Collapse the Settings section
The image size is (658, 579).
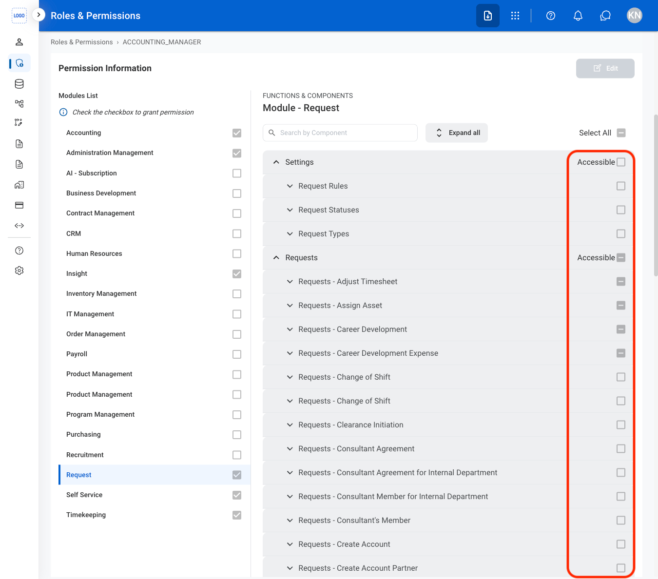click(x=276, y=162)
